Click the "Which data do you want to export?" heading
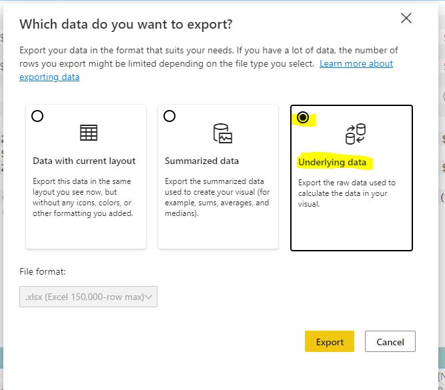The width and height of the screenshot is (445, 390). pos(126,25)
